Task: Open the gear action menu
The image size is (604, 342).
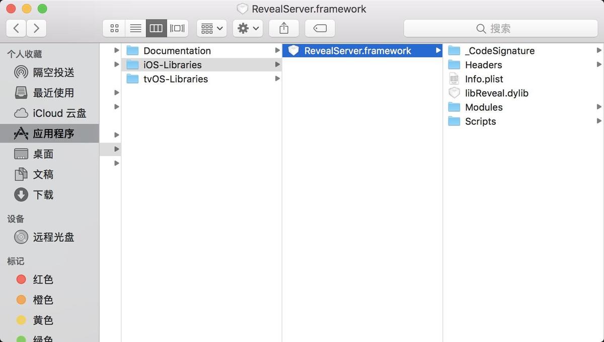Action: 248,29
